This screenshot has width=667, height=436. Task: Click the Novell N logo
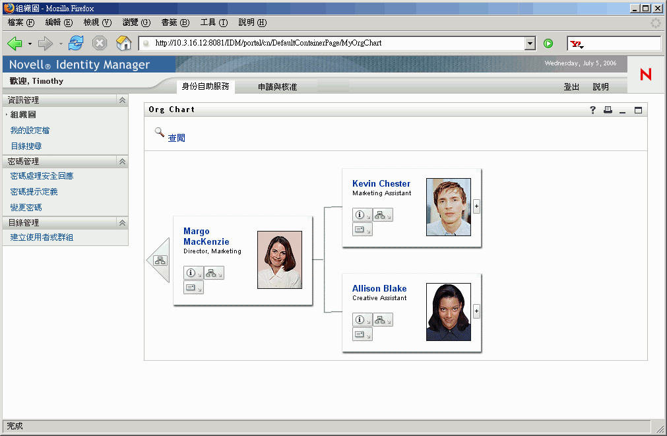coord(646,75)
